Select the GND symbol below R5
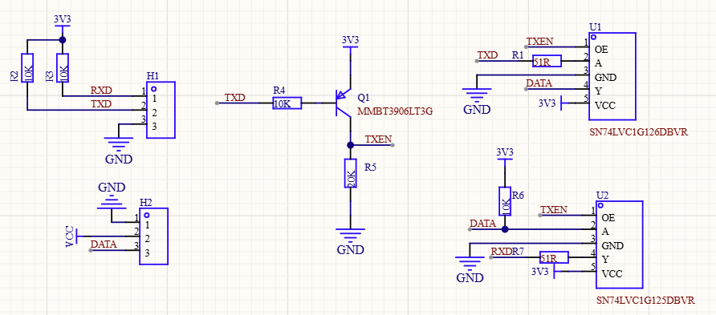This screenshot has width=716, height=315. coord(350,242)
